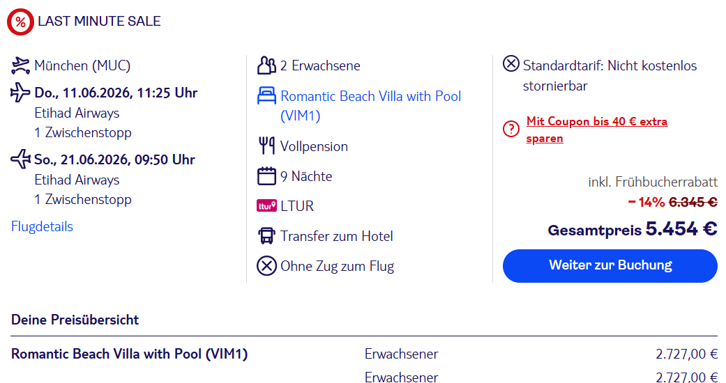Click the calendar icon beside 9 Nächte

click(266, 176)
